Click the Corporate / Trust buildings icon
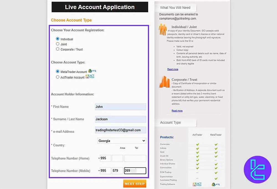The image size is (277, 189). [164, 82]
